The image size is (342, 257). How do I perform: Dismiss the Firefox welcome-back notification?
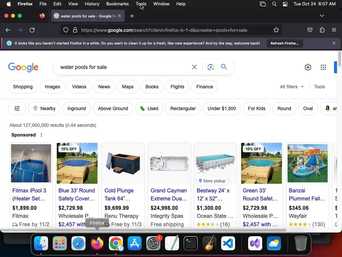[334, 43]
